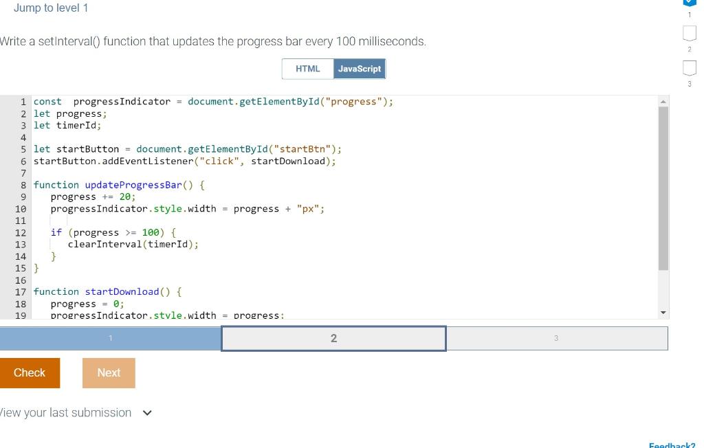This screenshot has width=704, height=448.
Task: Select the JavaScript tab
Action: (359, 69)
